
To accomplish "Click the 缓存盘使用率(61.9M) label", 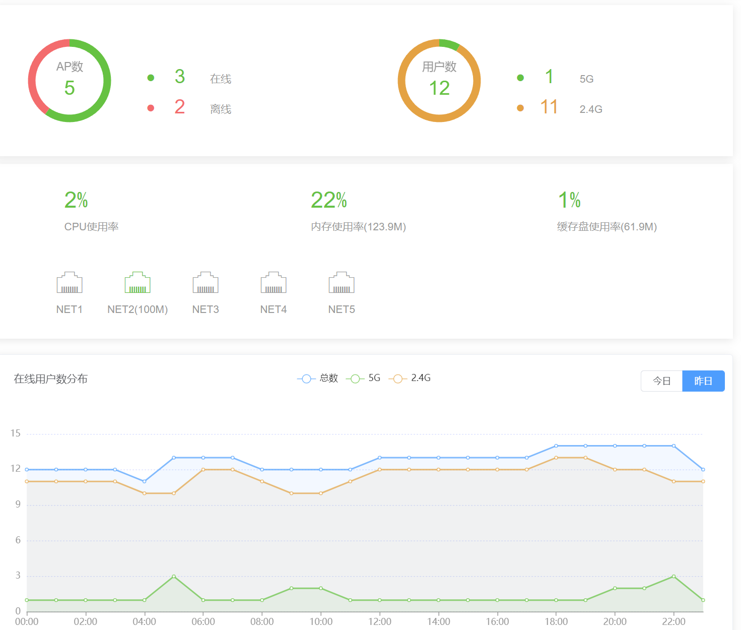I will (x=607, y=227).
